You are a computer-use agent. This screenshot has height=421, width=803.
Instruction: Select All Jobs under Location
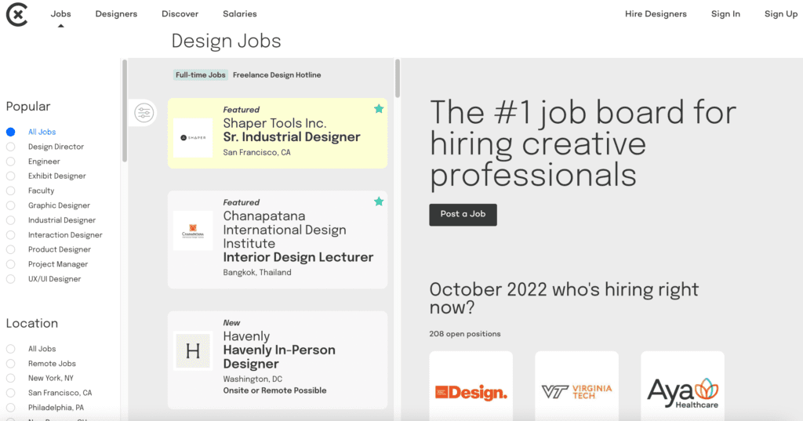tap(11, 349)
